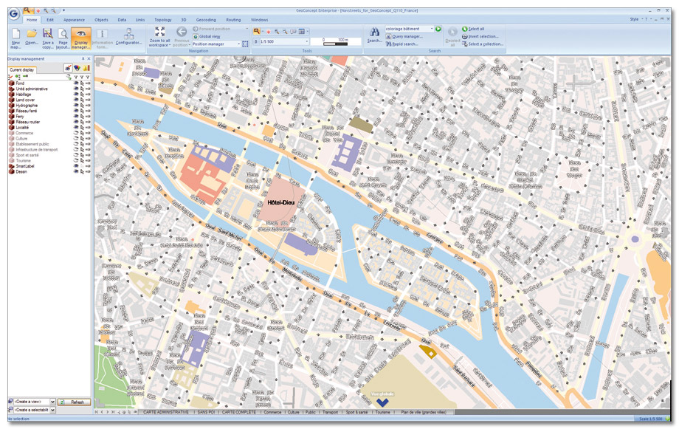This screenshot has width=679, height=429.
Task: Hide the Hydrographie layer via eye icon
Action: tap(76, 105)
